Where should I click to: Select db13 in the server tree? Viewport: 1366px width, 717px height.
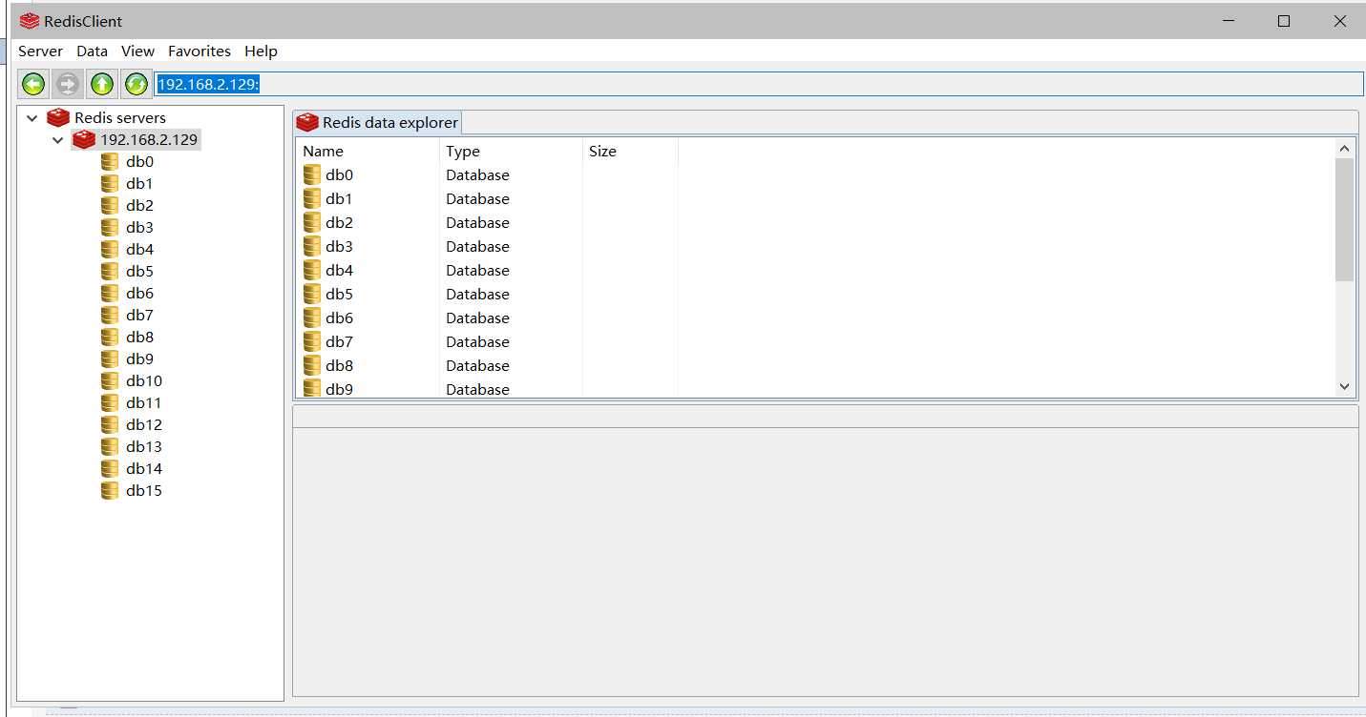[144, 446]
